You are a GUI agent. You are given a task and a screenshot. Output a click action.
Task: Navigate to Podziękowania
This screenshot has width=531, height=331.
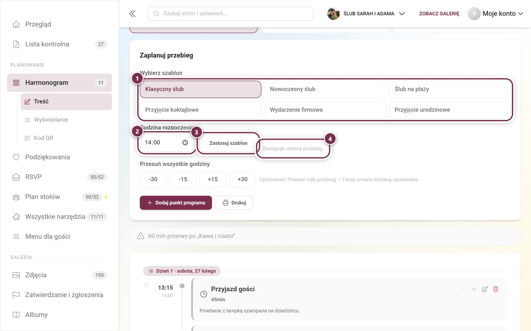pyautogui.click(x=59, y=157)
